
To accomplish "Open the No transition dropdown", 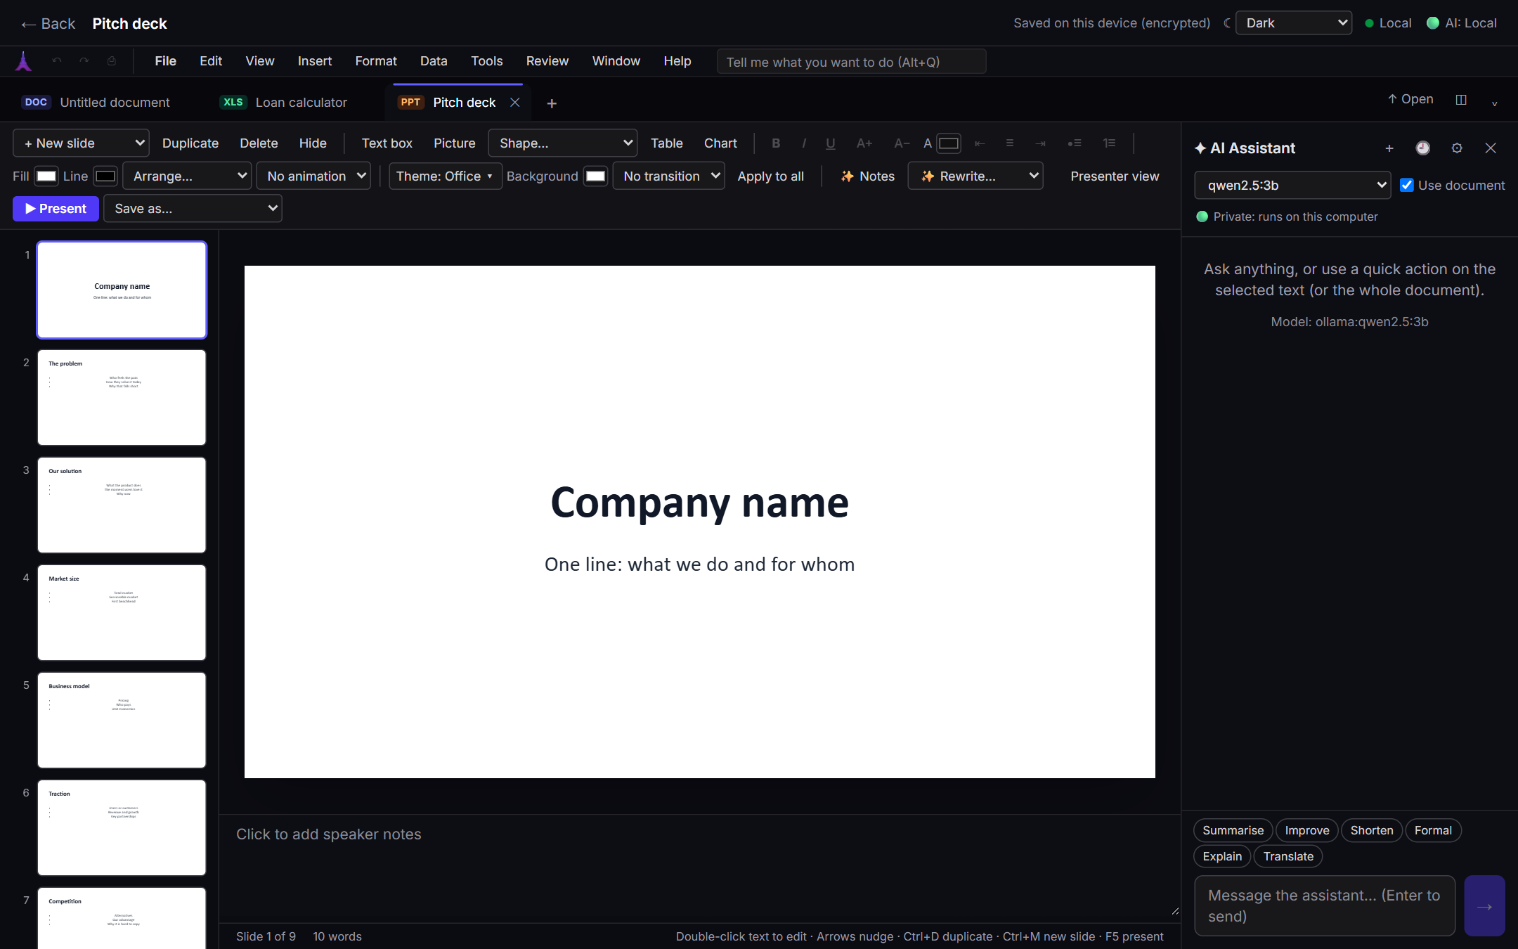I will pos(669,176).
